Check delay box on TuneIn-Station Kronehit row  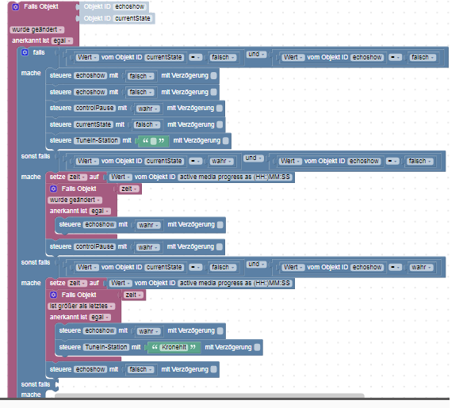pos(258,347)
